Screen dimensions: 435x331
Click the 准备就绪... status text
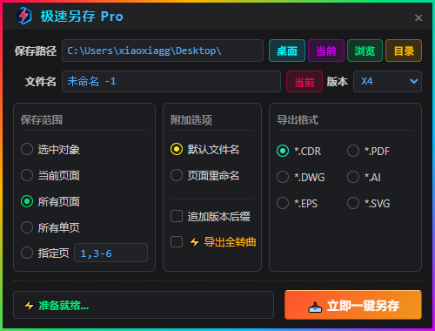click(64, 306)
